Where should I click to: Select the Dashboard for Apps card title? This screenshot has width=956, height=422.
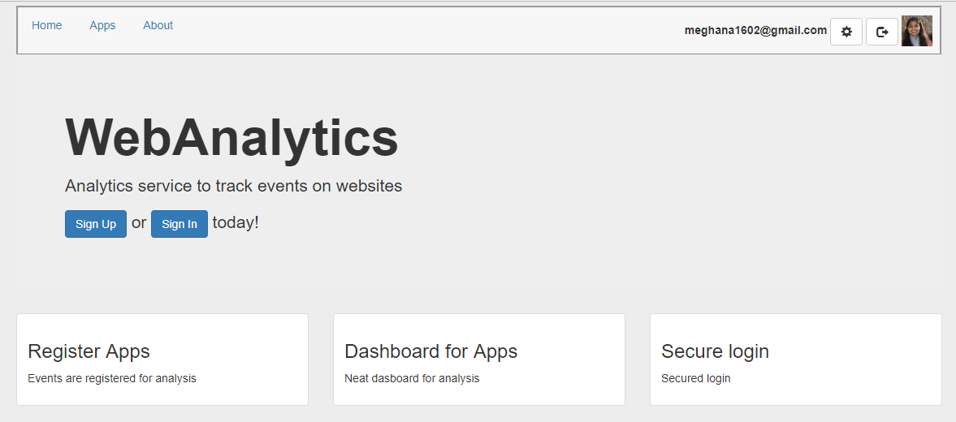tap(430, 351)
